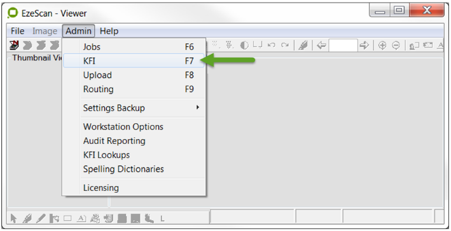This screenshot has width=451, height=231.
Task: Click the zoom out magnifier icon
Action: coord(396,45)
